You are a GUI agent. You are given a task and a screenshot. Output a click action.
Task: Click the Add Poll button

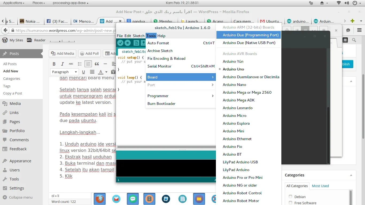[90, 53]
